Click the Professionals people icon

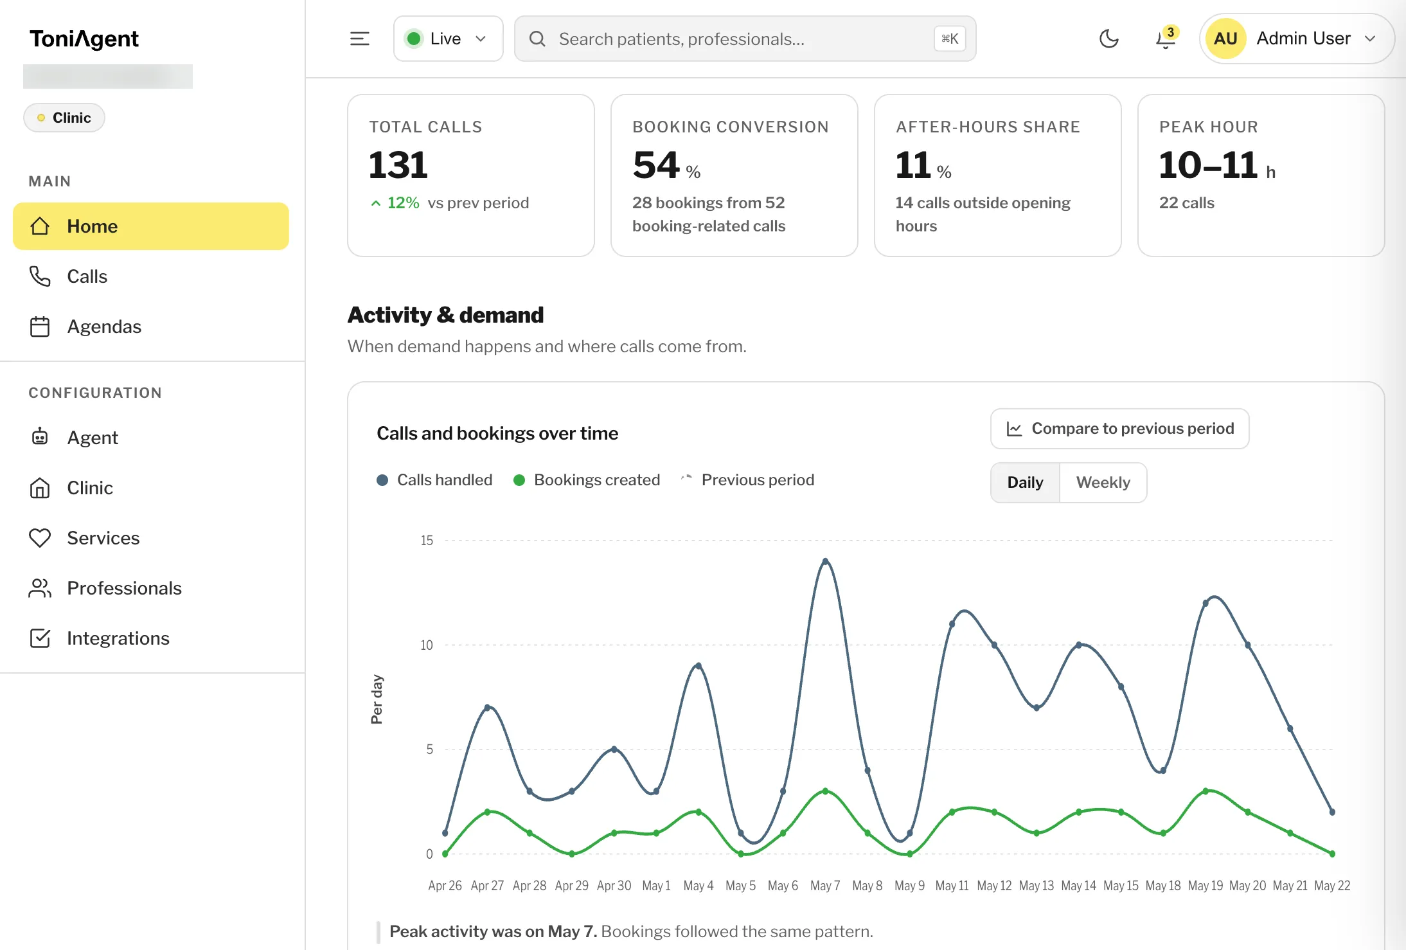pos(40,588)
